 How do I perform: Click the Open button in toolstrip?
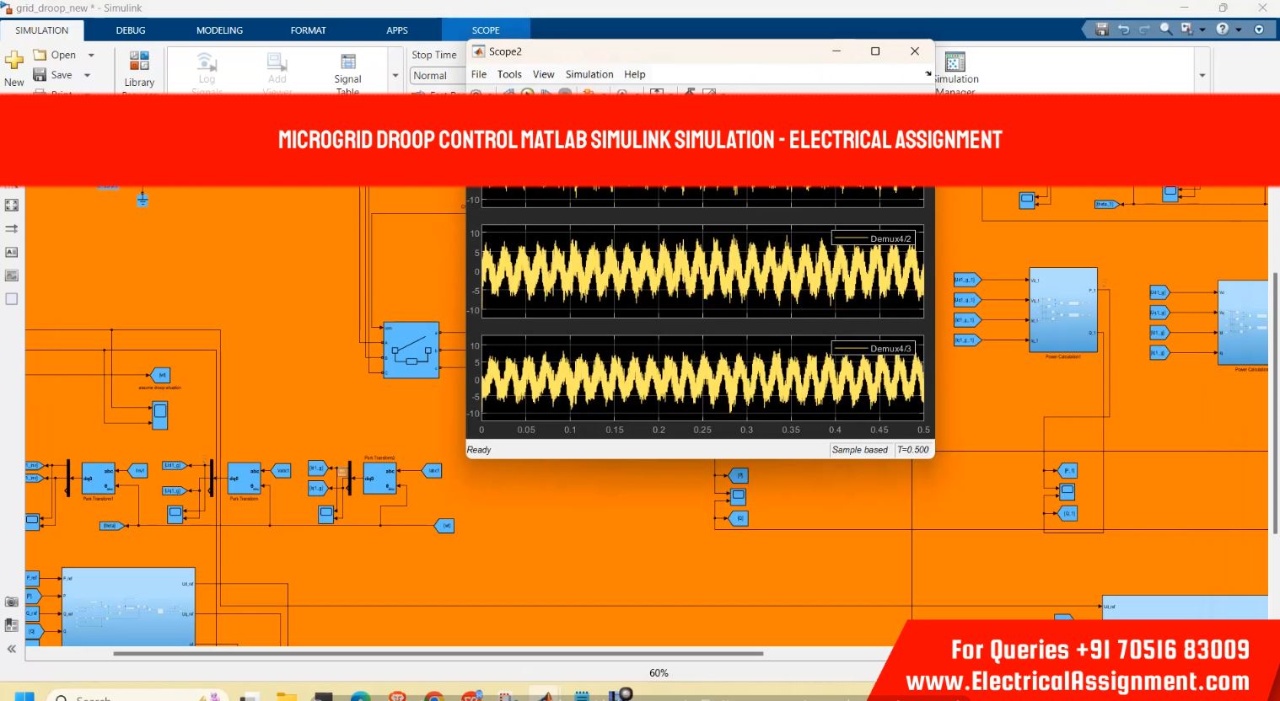56,55
